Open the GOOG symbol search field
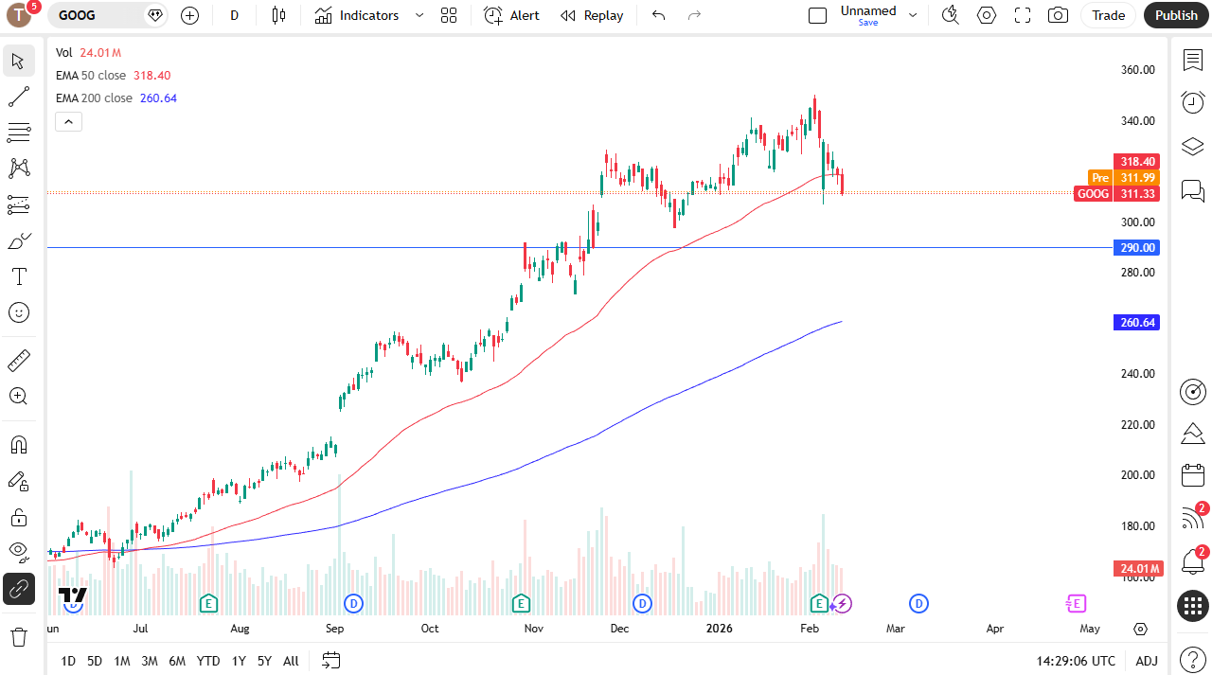Image resolution: width=1212 pixels, height=675 pixels. (109, 15)
